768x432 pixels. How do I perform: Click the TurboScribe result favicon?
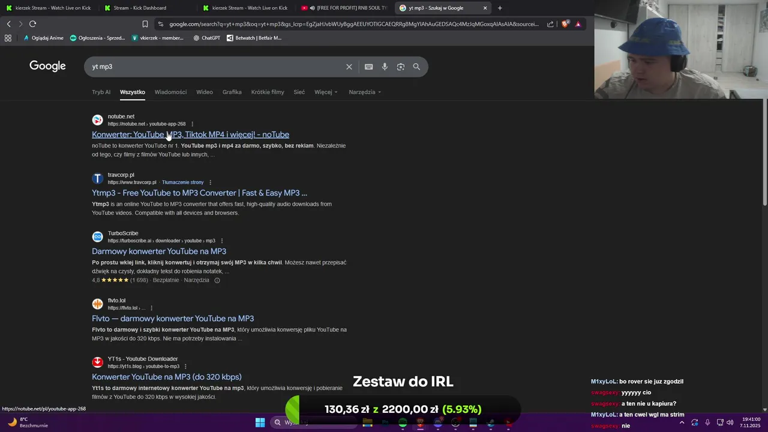(97, 236)
